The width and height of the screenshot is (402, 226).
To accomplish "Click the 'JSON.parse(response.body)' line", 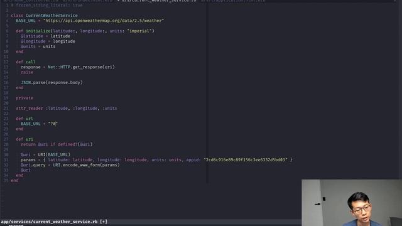I will [52, 82].
